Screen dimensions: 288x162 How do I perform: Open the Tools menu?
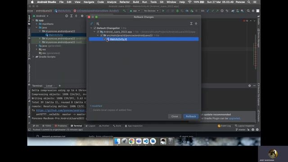click(x=153, y=2)
